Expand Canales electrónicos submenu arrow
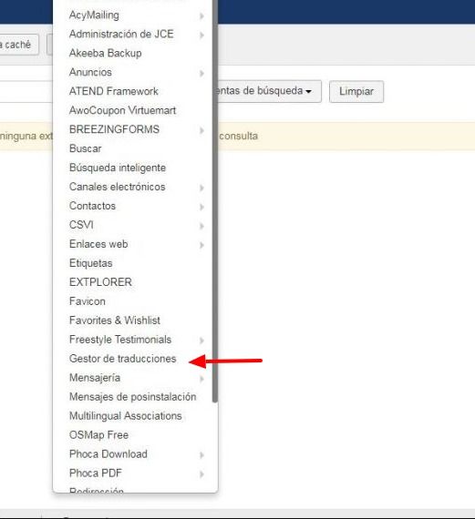The height and width of the screenshot is (519, 475). pos(201,188)
